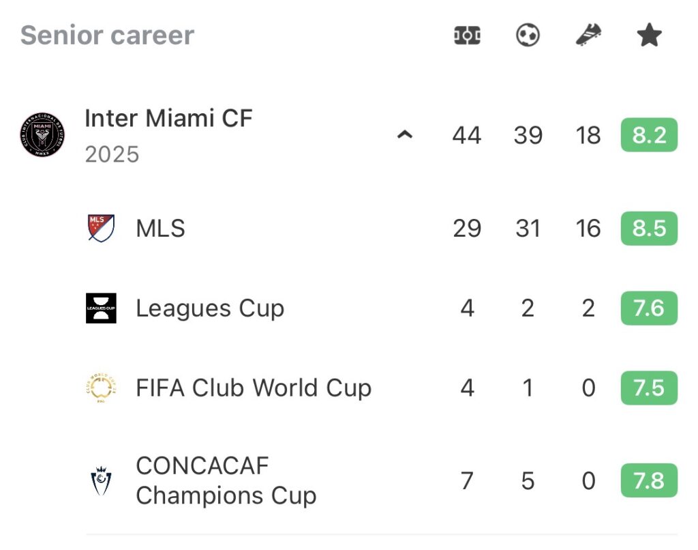The width and height of the screenshot is (698, 550).
Task: Click the goals soccer ball icon
Action: [528, 35]
